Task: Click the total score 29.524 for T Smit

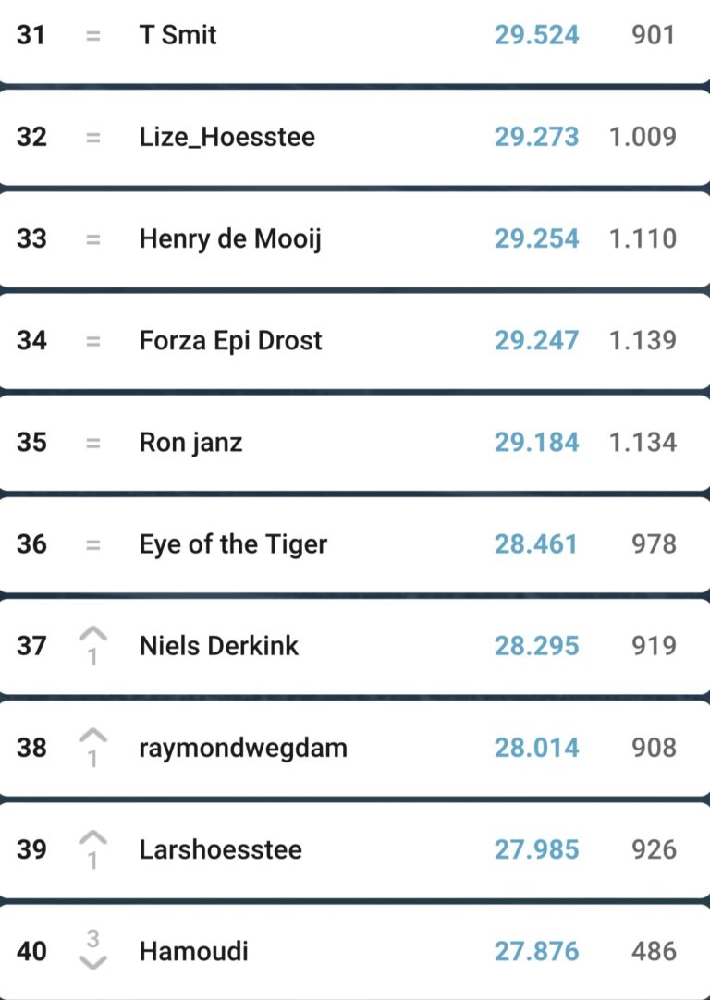Action: click(x=536, y=36)
